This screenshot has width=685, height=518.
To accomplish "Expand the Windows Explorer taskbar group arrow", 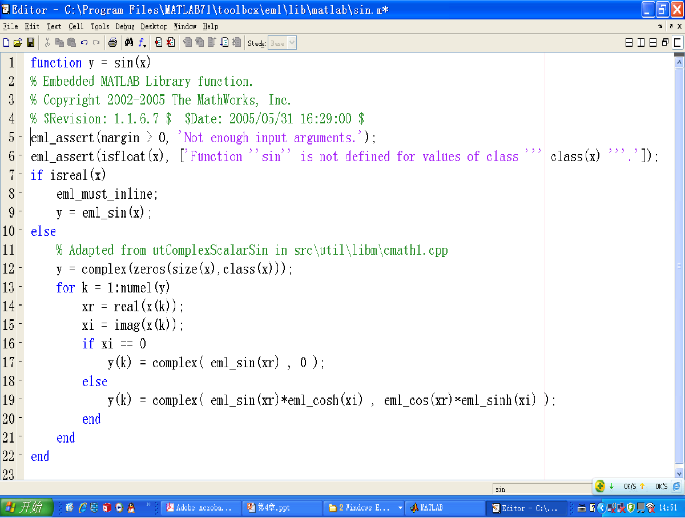I will click(x=400, y=508).
